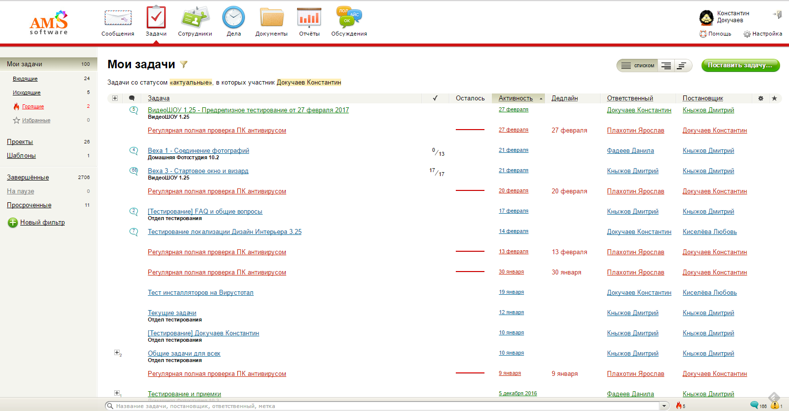The image size is (789, 411).
Task: Open На паузе filter in sidebar
Action: coord(20,191)
